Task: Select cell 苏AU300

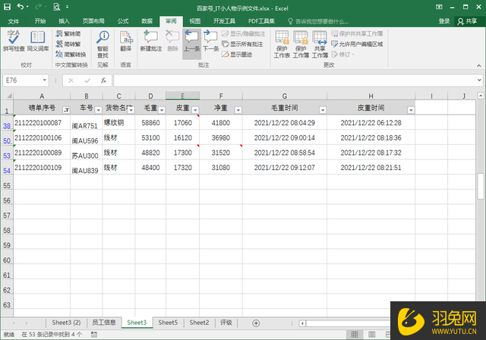Action: [x=86, y=153]
